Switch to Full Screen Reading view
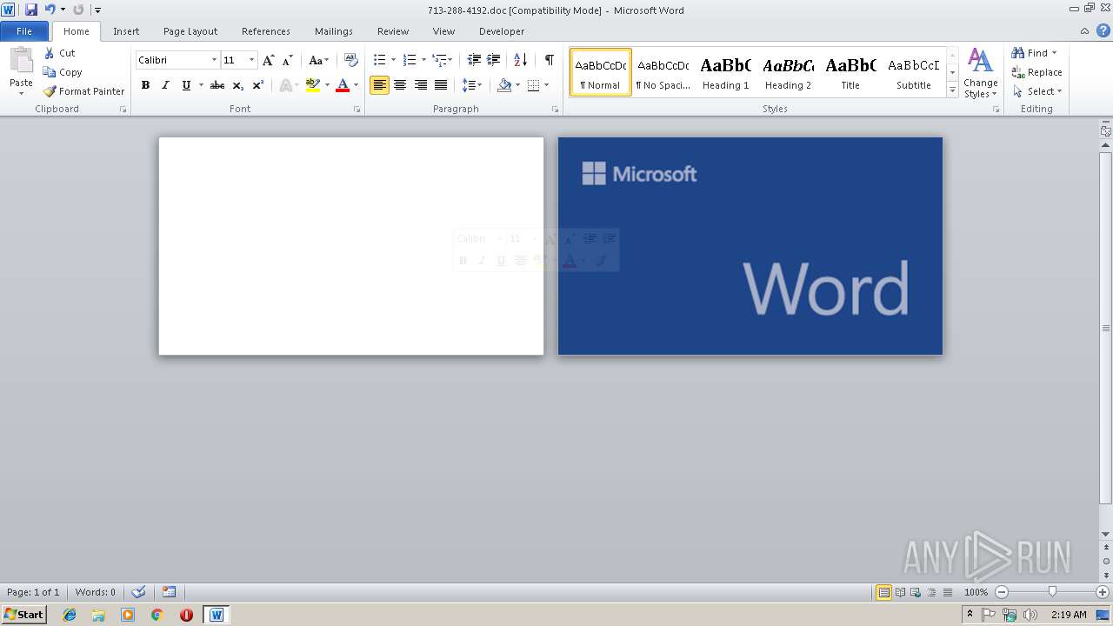This screenshot has width=1113, height=626. click(x=900, y=592)
